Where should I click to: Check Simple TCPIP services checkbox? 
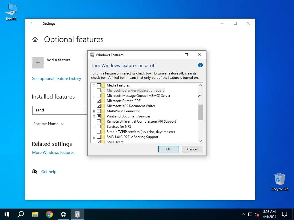(x=99, y=132)
